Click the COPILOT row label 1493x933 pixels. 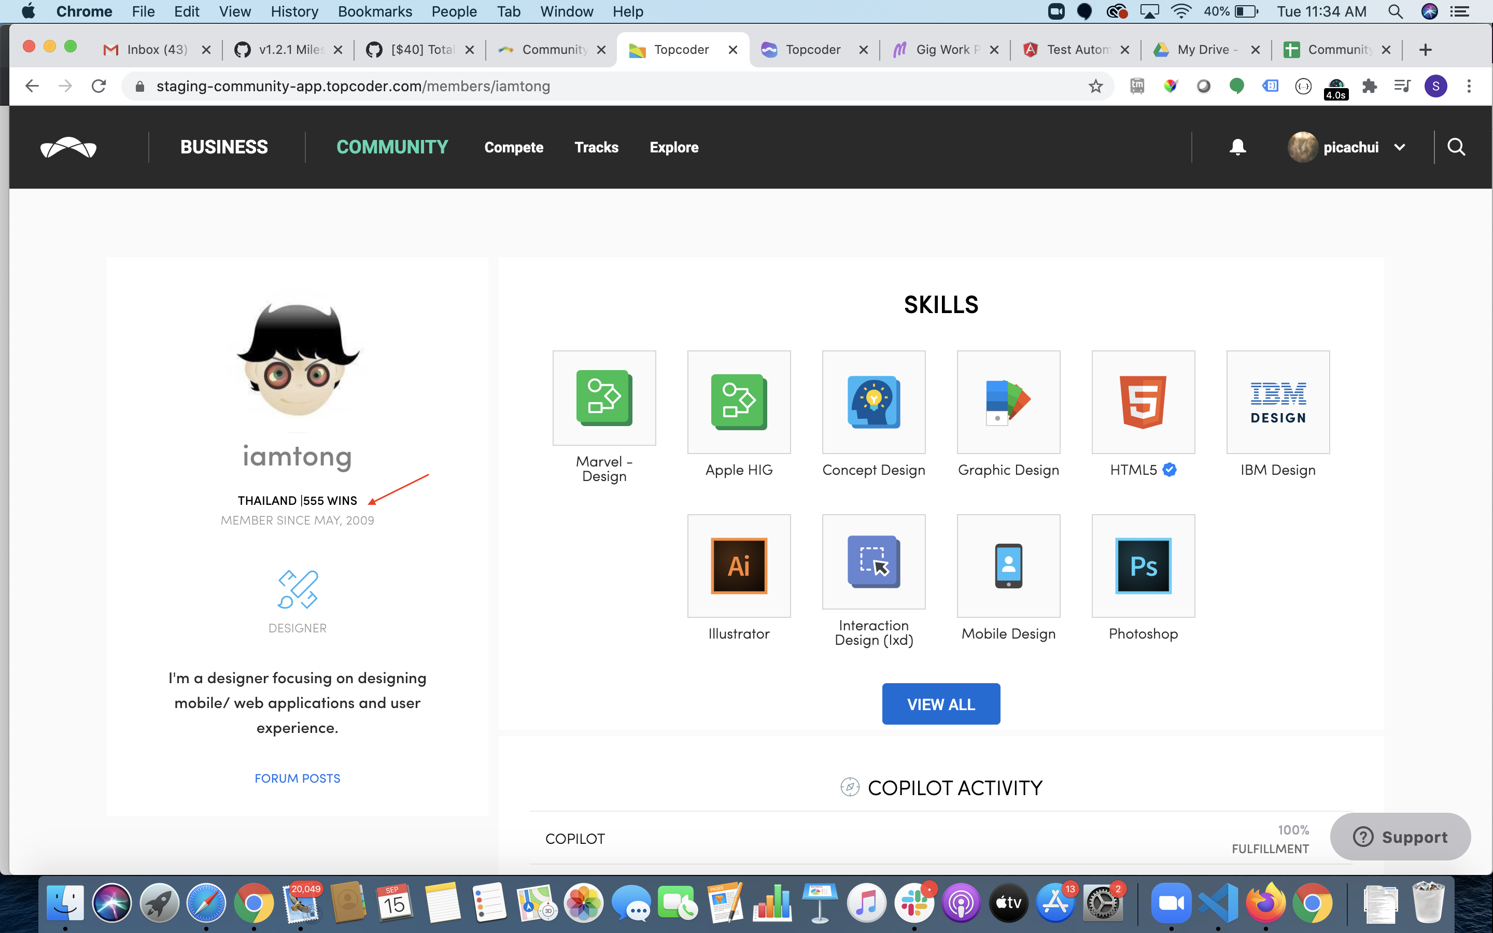(x=575, y=839)
